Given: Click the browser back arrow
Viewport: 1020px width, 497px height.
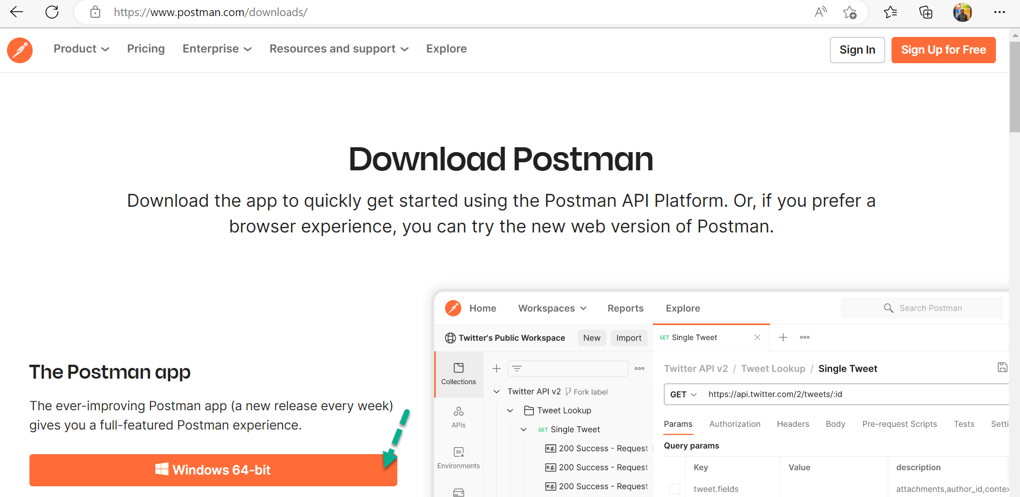Looking at the screenshot, I should click(x=17, y=12).
